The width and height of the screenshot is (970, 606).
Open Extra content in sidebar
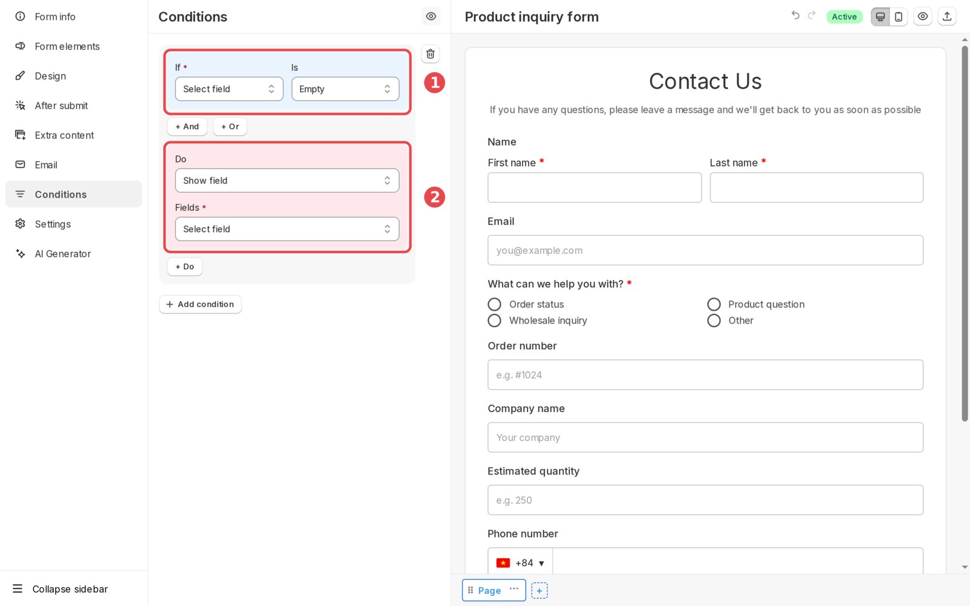tap(74, 135)
